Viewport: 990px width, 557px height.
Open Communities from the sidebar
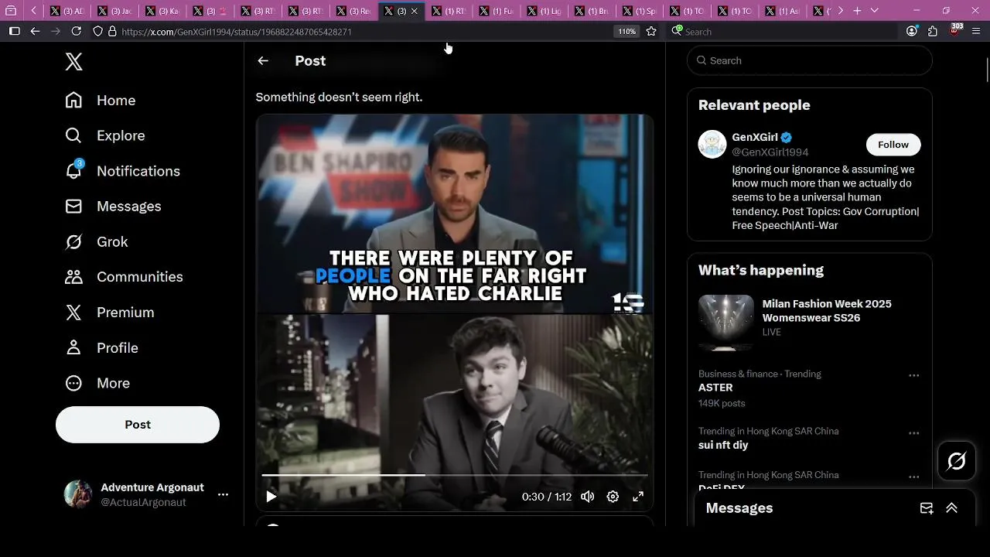coord(125,277)
